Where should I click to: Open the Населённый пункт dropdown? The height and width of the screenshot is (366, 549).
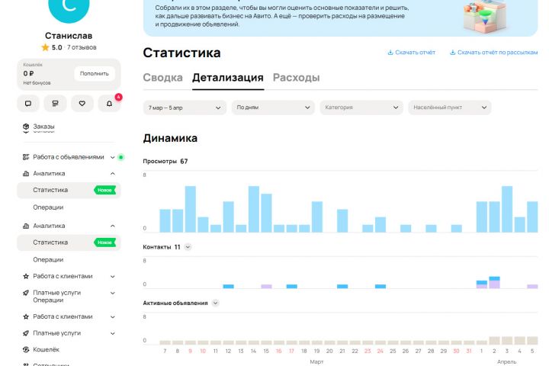click(x=450, y=108)
